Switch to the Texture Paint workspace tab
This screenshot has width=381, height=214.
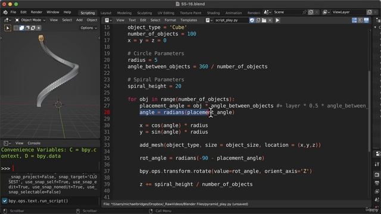point(190,13)
